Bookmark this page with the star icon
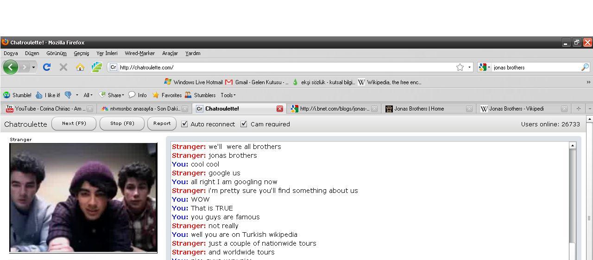The width and height of the screenshot is (593, 260). [x=460, y=67]
